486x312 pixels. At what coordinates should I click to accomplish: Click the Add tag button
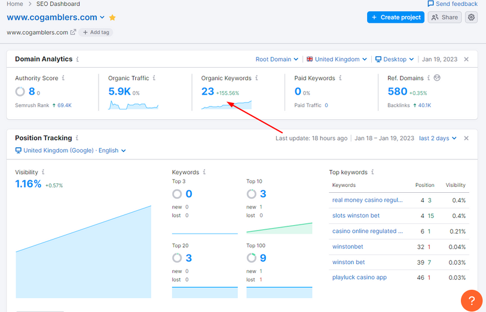(x=96, y=32)
